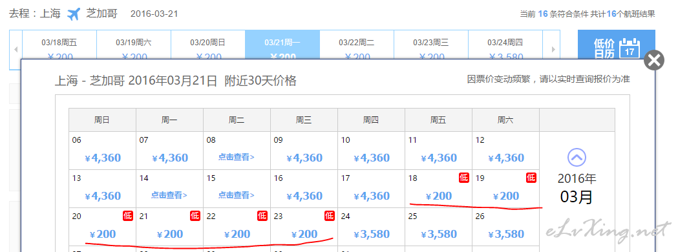Viewport: 678px width, 252px height.
Task: Click the 周三 column header
Action: click(x=304, y=120)
